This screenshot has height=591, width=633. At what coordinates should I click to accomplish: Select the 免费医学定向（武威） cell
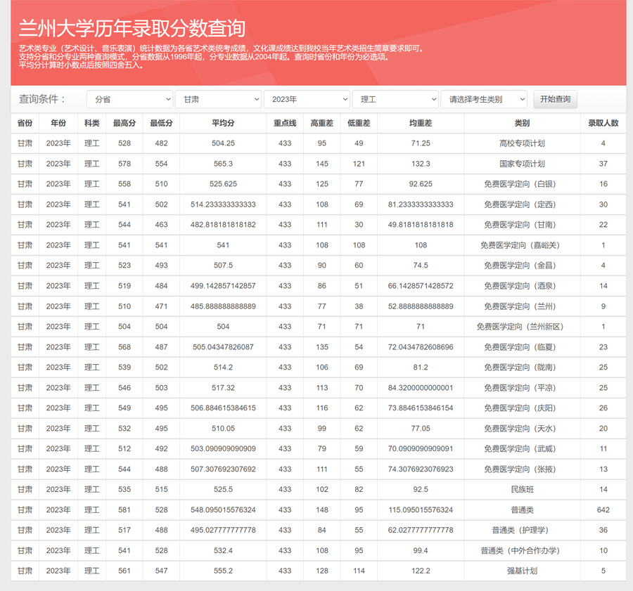click(x=523, y=448)
